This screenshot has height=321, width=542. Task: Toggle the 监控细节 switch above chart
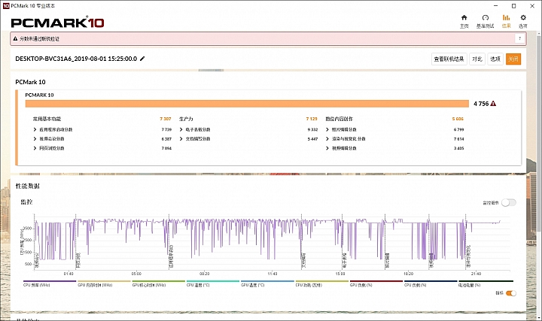tap(509, 203)
